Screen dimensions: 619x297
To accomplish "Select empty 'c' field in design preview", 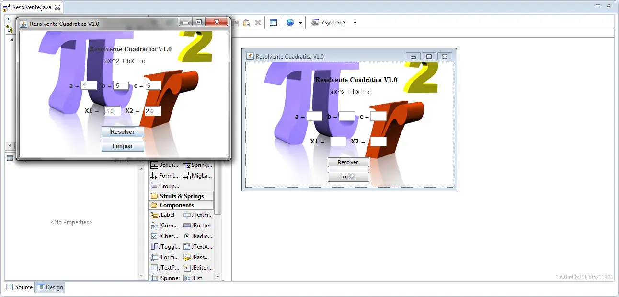I will (378, 116).
